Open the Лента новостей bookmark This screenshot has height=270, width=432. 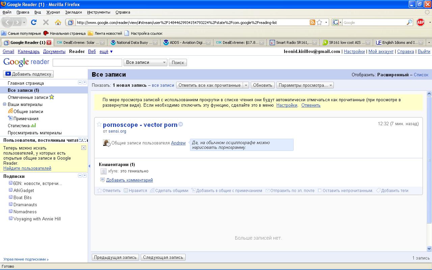[105, 33]
